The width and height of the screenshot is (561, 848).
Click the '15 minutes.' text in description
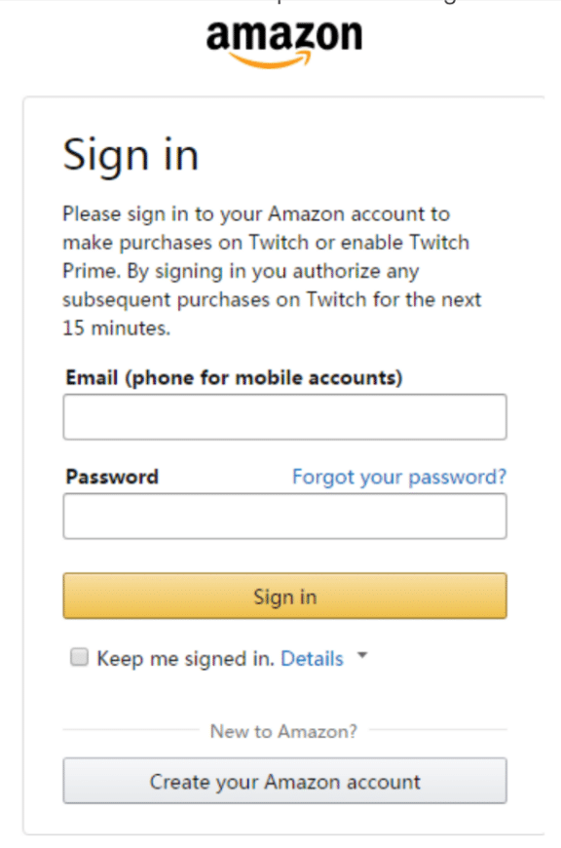(116, 328)
